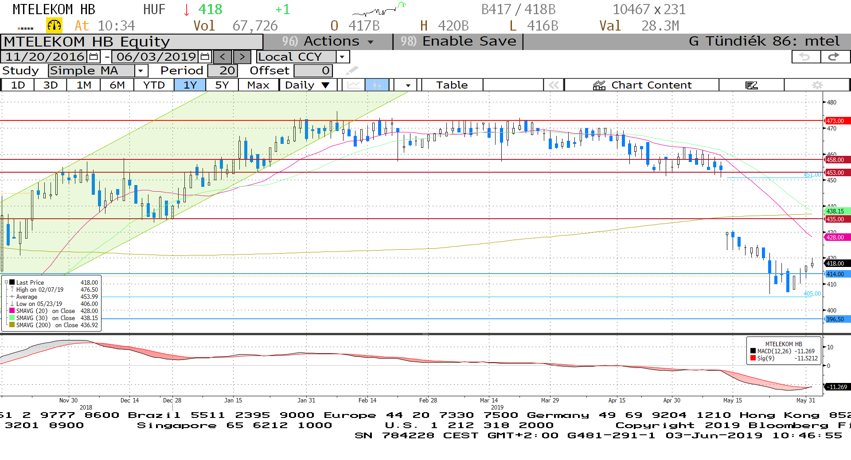Click the redo arrow button

coord(835,57)
